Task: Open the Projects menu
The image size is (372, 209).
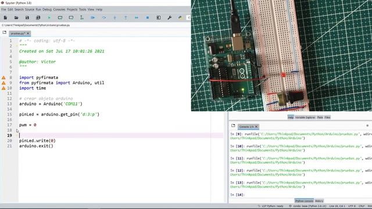Action: (x=72, y=9)
